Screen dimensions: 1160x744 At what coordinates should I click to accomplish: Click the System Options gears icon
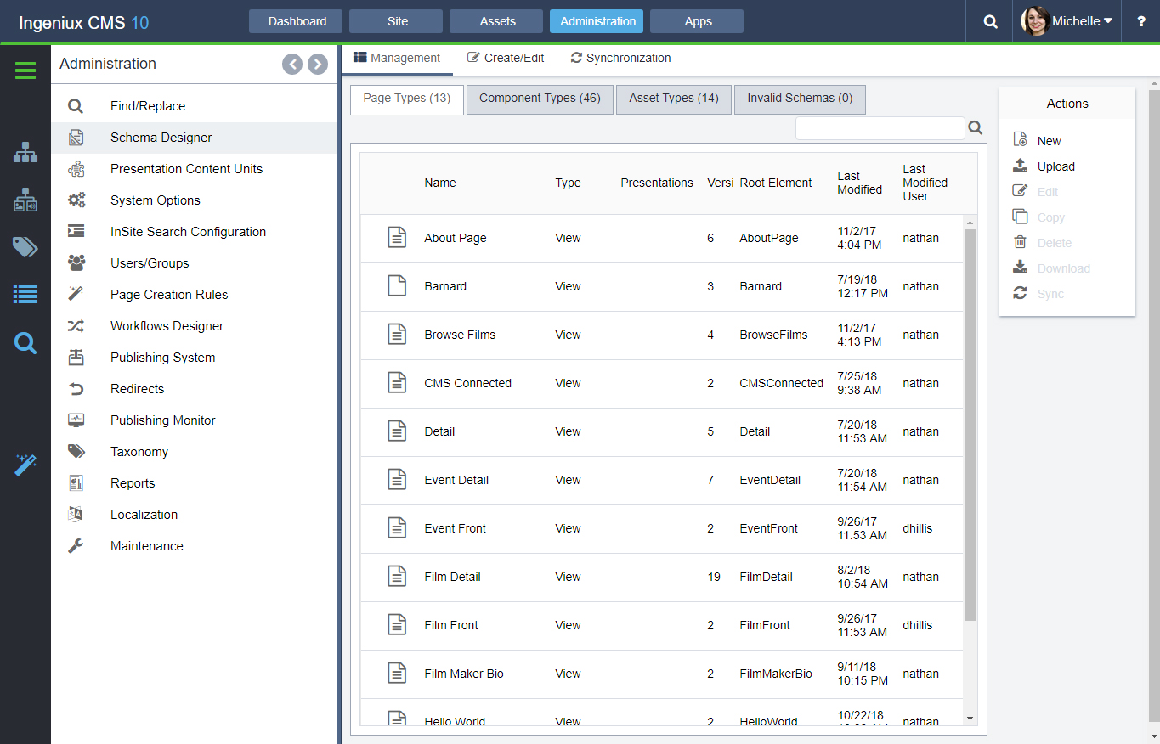tap(75, 200)
